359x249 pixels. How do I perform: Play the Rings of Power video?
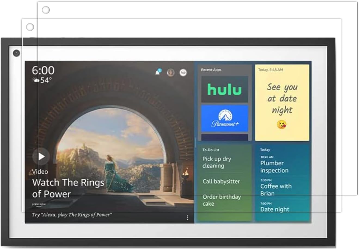pyautogui.click(x=41, y=157)
